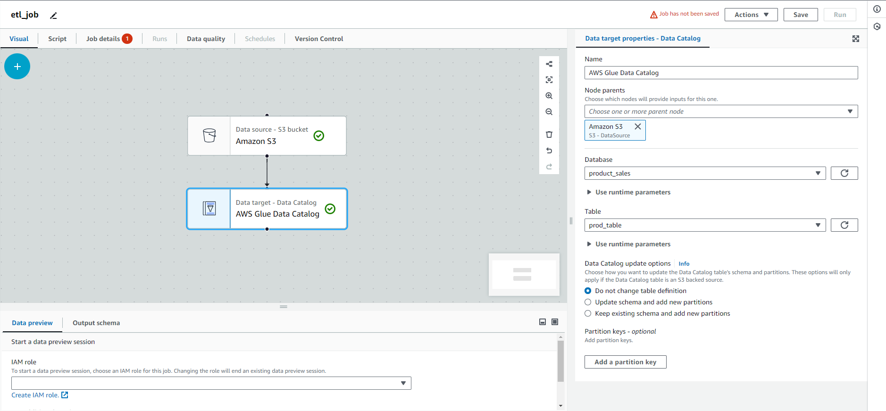Click green check on AWS Glue Data Catalog node
The height and width of the screenshot is (411, 886).
[x=330, y=209]
